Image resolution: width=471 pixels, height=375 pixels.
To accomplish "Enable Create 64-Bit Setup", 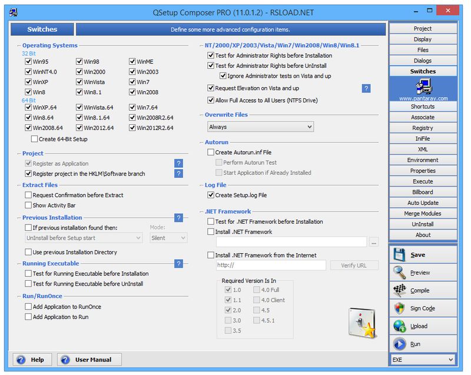I will (x=34, y=139).
